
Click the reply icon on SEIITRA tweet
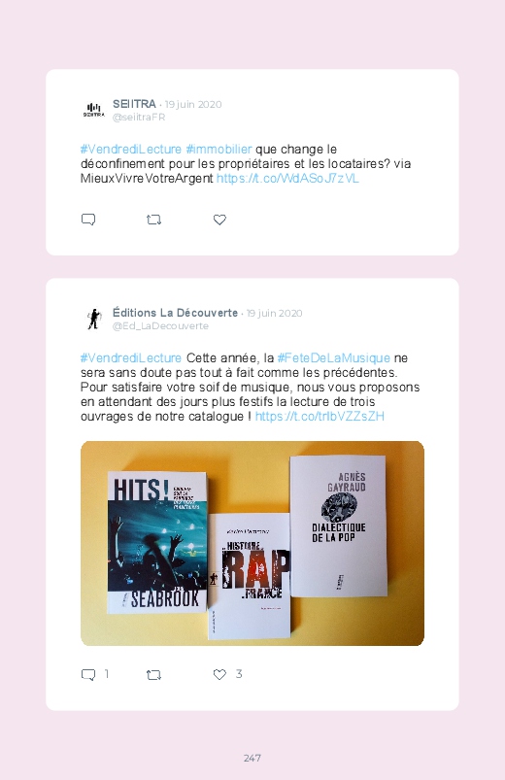pyautogui.click(x=88, y=220)
